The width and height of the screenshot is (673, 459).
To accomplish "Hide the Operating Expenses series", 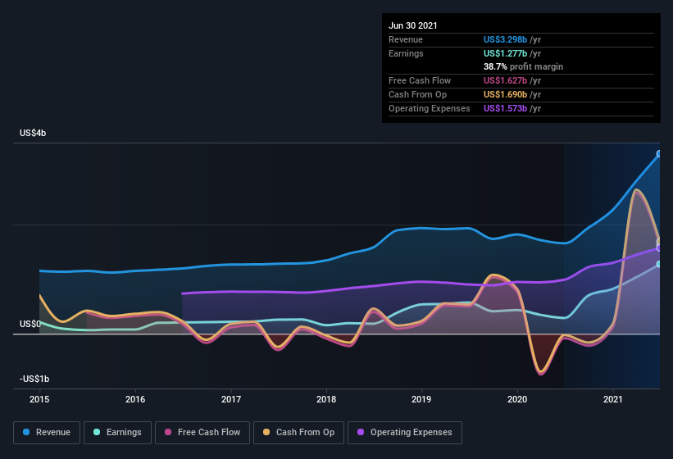I will (405, 433).
